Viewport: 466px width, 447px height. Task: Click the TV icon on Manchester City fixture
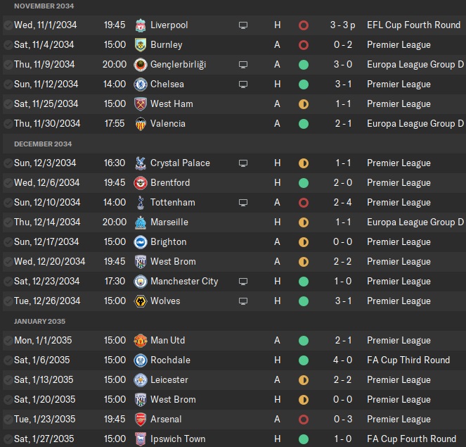point(243,282)
